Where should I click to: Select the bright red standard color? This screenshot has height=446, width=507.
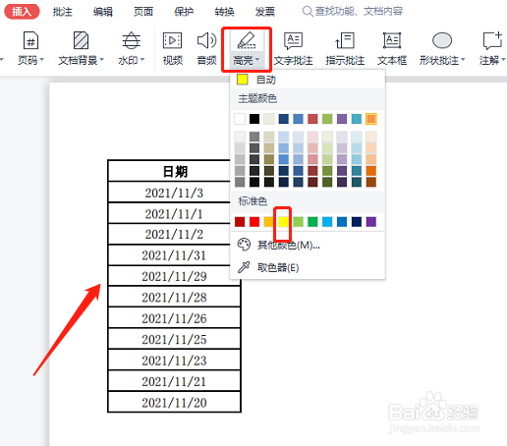(x=254, y=222)
